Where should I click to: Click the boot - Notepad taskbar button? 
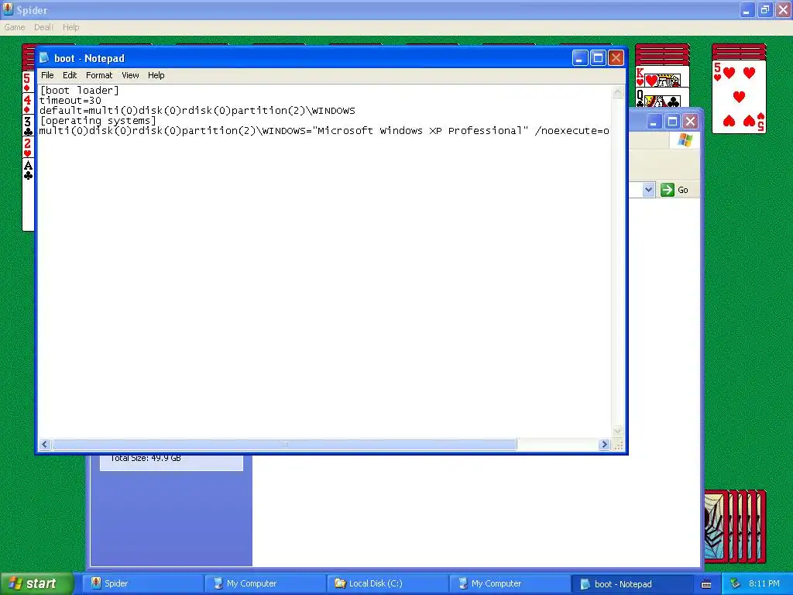pyautogui.click(x=632, y=583)
